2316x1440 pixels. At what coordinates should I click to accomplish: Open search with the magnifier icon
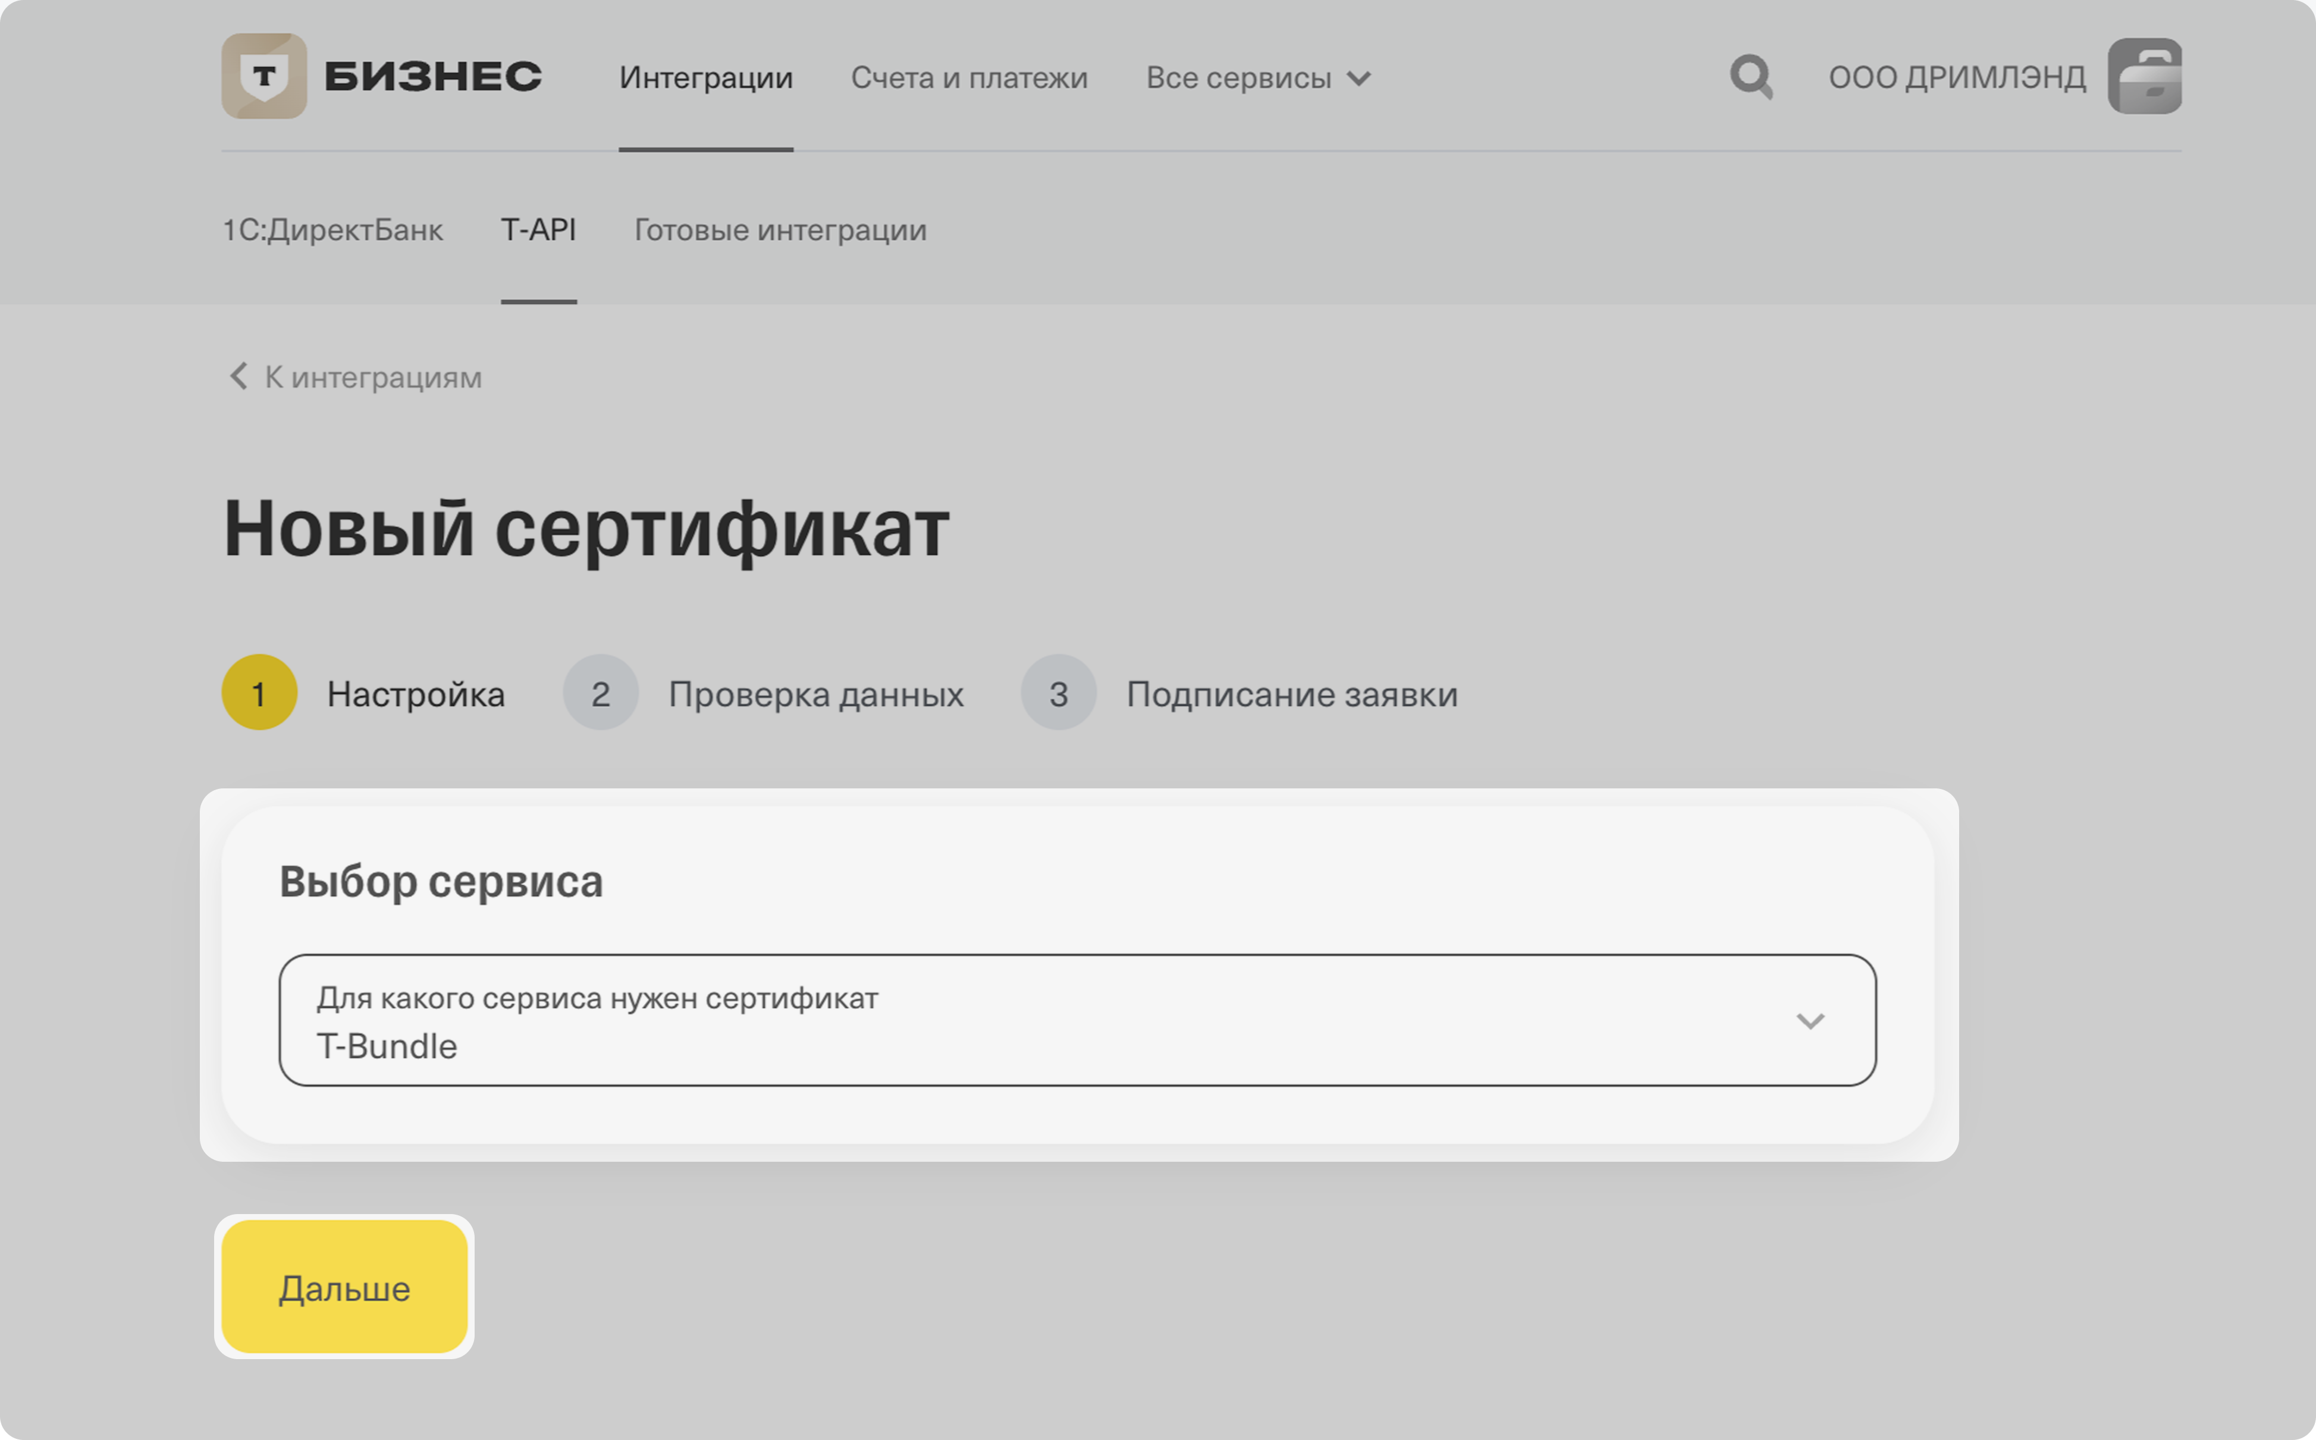(x=1751, y=76)
